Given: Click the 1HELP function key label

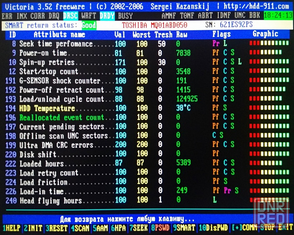Looking at the screenshot, I should (x=11, y=228).
